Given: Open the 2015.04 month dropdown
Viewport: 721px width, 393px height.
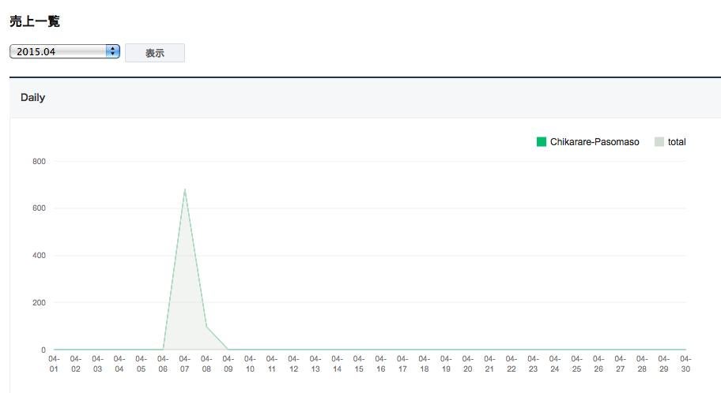Looking at the screenshot, I should coord(64,51).
